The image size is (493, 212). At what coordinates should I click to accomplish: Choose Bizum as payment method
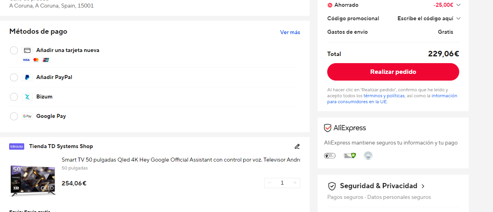pos(14,97)
